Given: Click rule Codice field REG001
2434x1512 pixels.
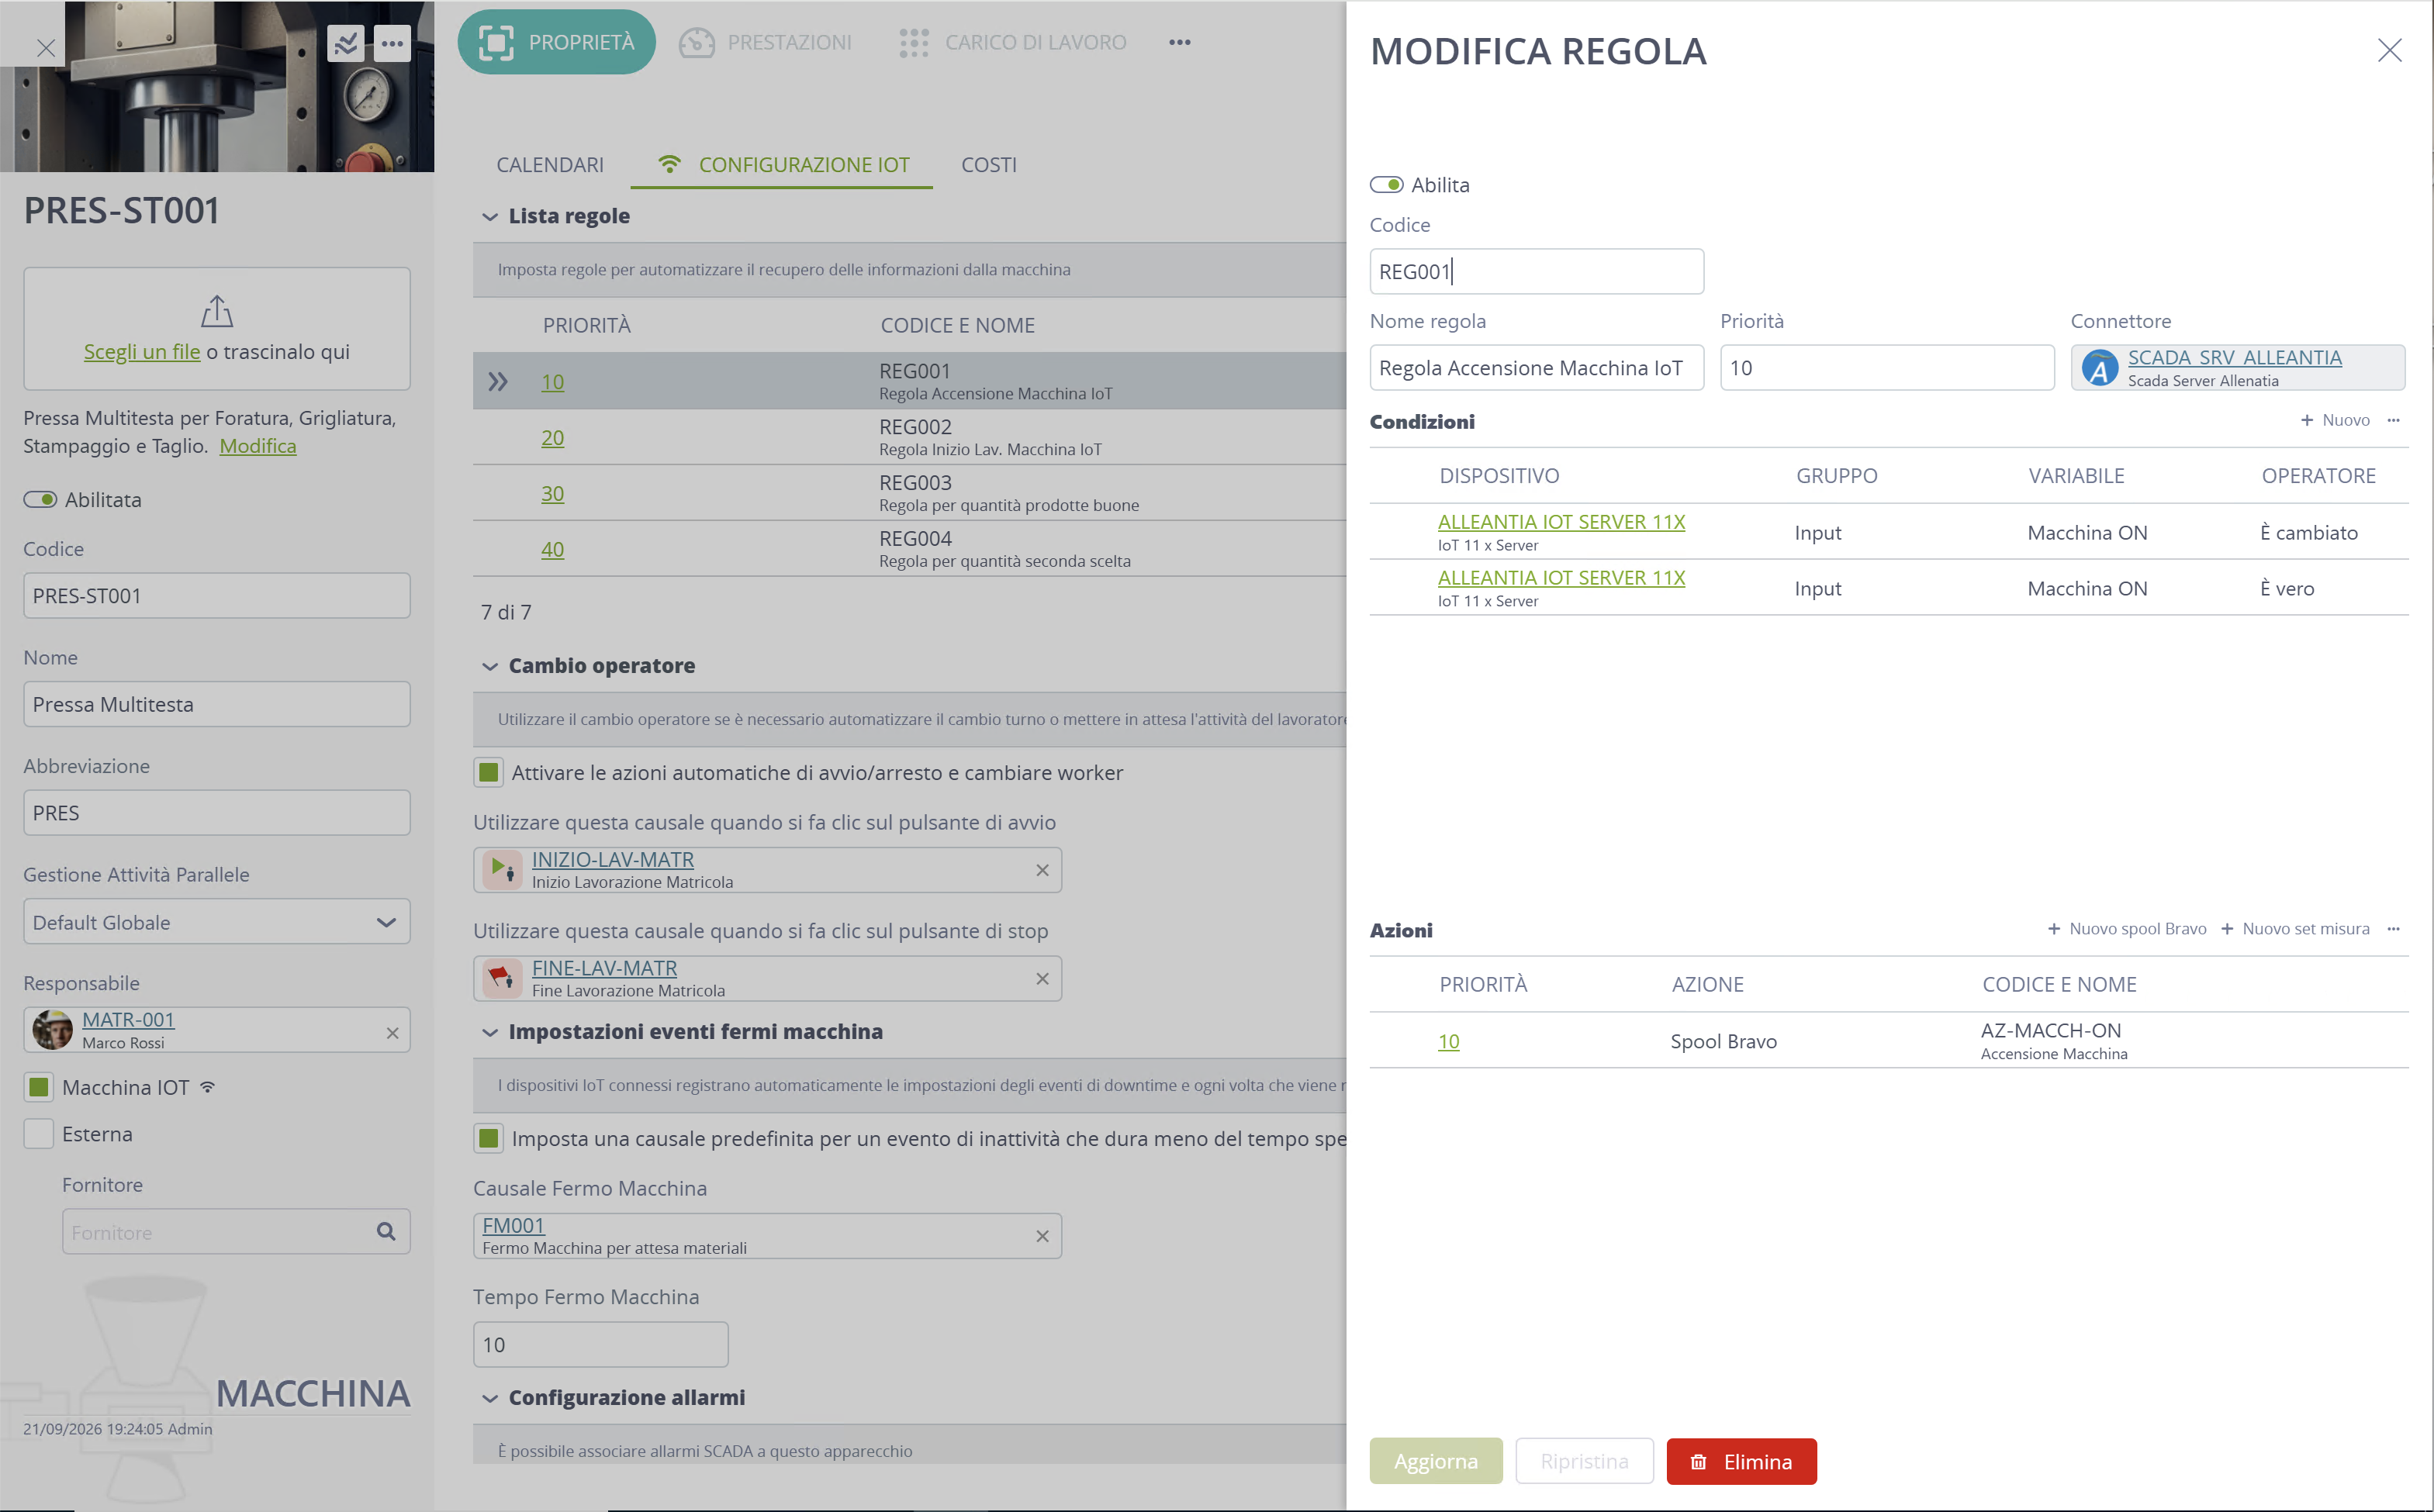Looking at the screenshot, I should click(x=1537, y=272).
